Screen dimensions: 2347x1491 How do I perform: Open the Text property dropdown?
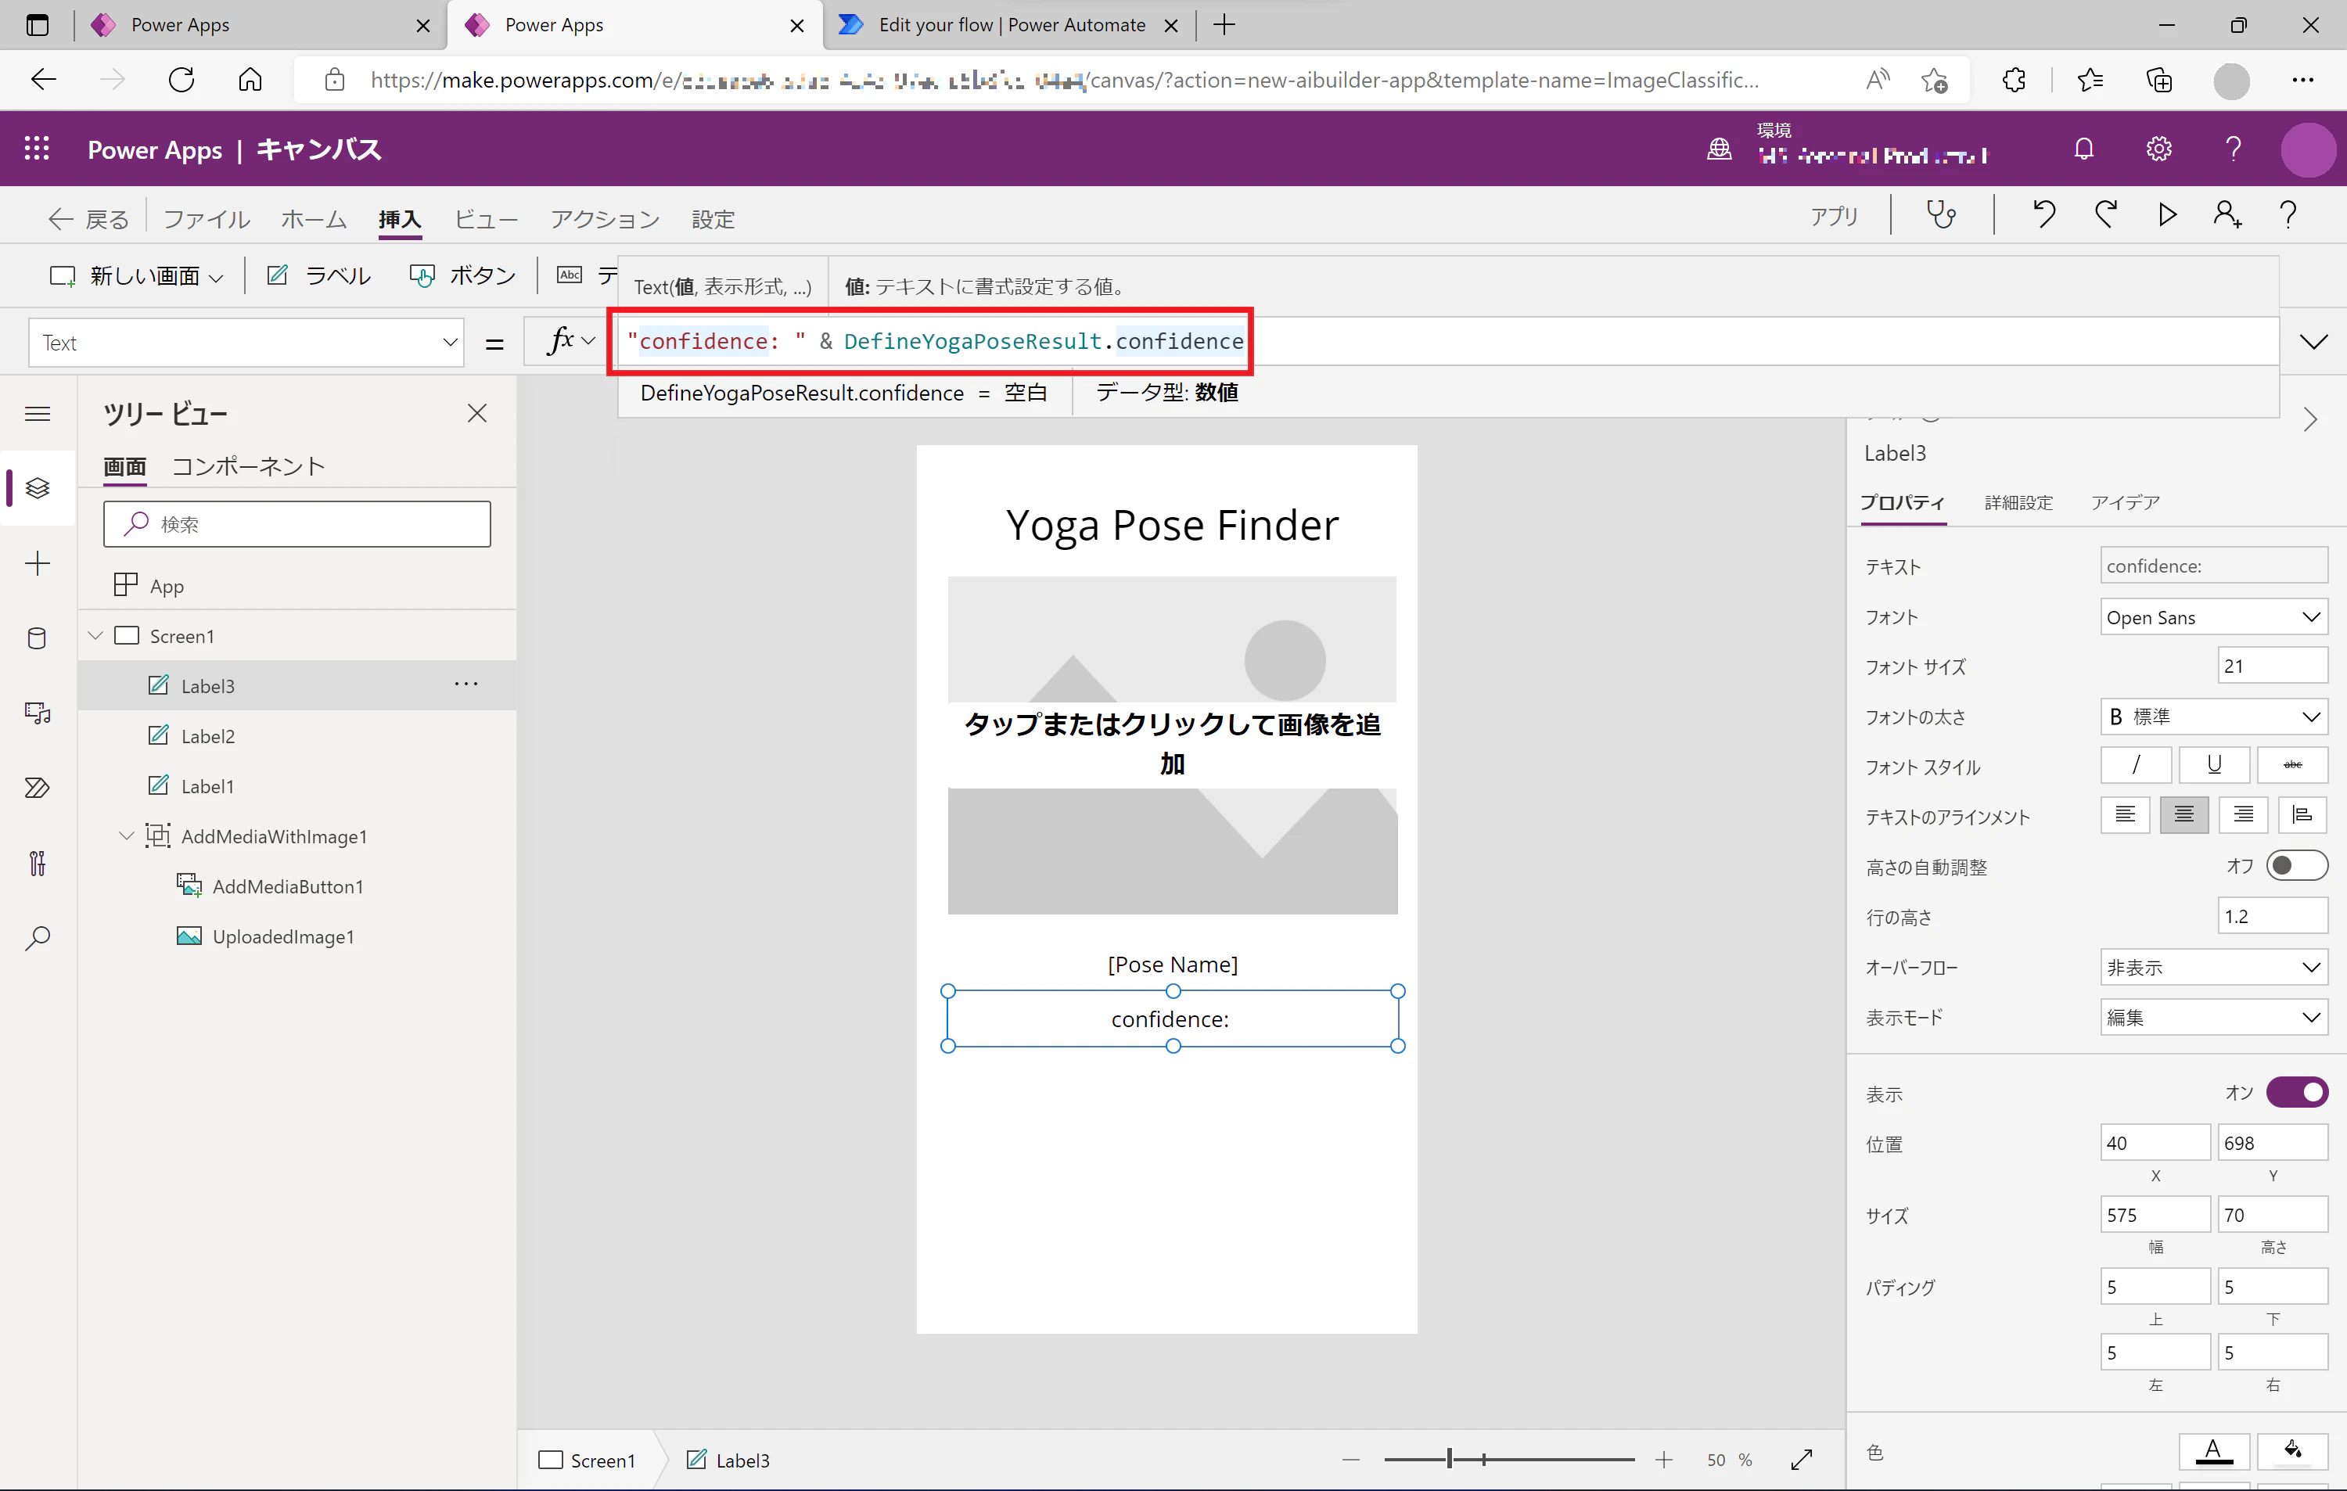(x=246, y=343)
